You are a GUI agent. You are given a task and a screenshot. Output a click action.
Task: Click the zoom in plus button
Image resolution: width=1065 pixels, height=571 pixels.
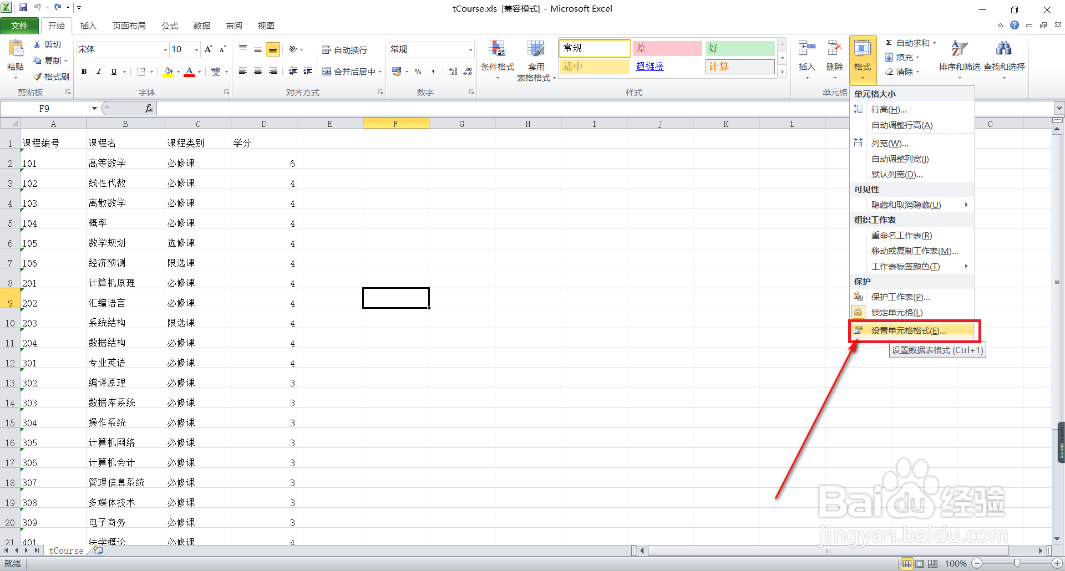1057,564
